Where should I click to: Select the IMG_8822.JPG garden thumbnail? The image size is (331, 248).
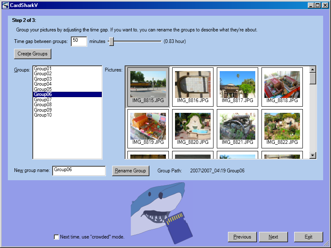pos(282,129)
